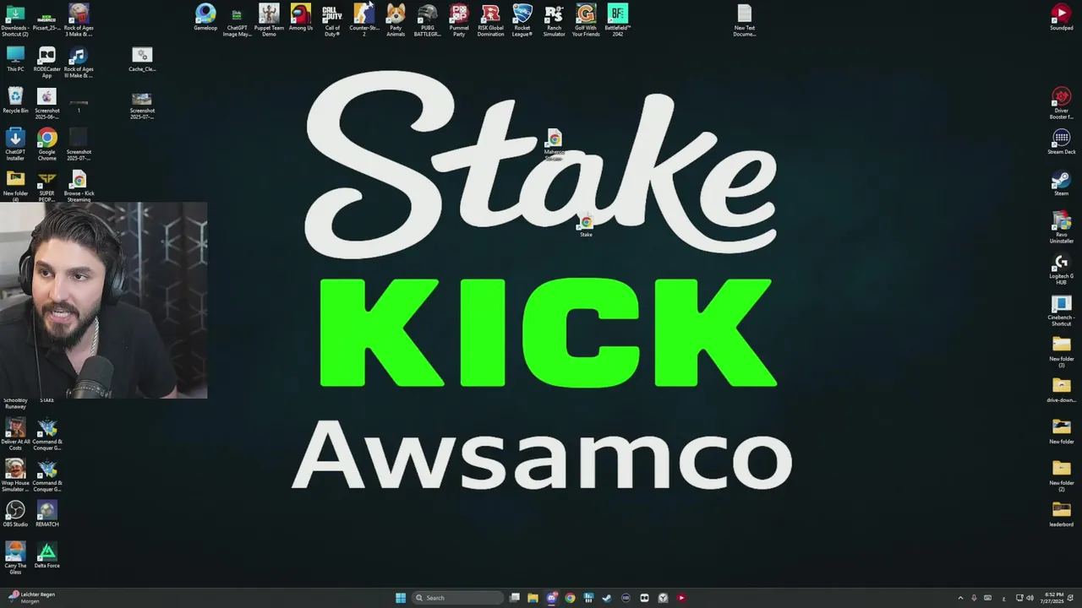Launch Call of Duty shortcut

click(x=332, y=20)
